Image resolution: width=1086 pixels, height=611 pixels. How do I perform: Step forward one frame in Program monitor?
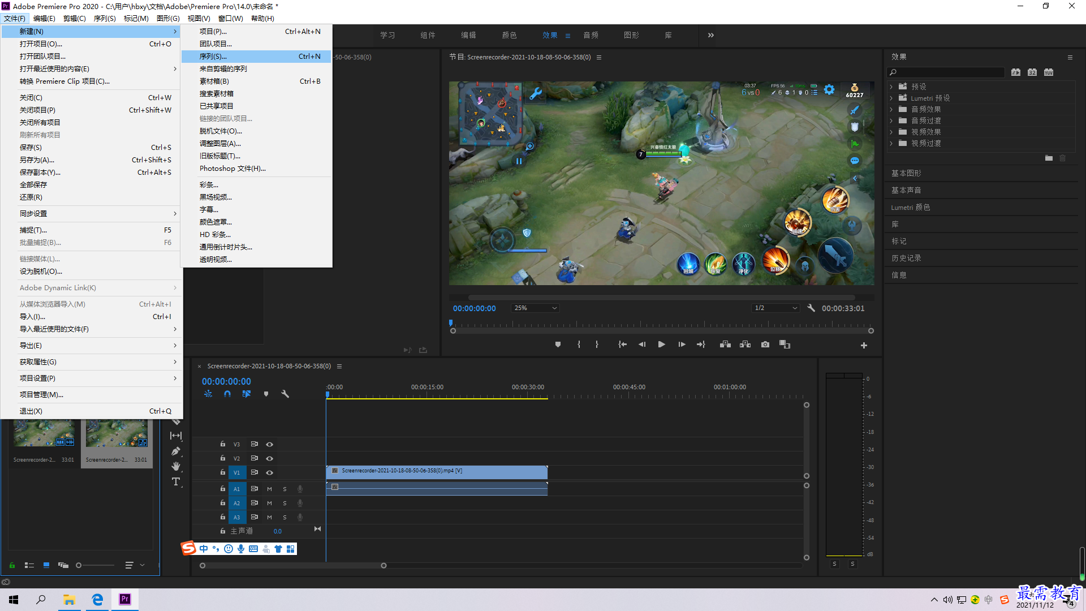click(x=682, y=345)
